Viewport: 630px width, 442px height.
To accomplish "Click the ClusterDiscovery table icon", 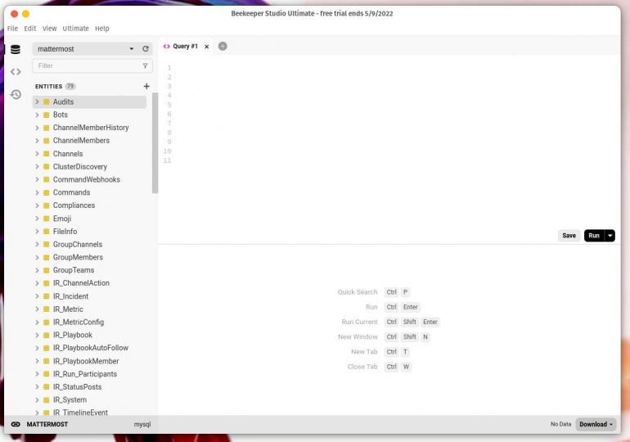I will (46, 167).
